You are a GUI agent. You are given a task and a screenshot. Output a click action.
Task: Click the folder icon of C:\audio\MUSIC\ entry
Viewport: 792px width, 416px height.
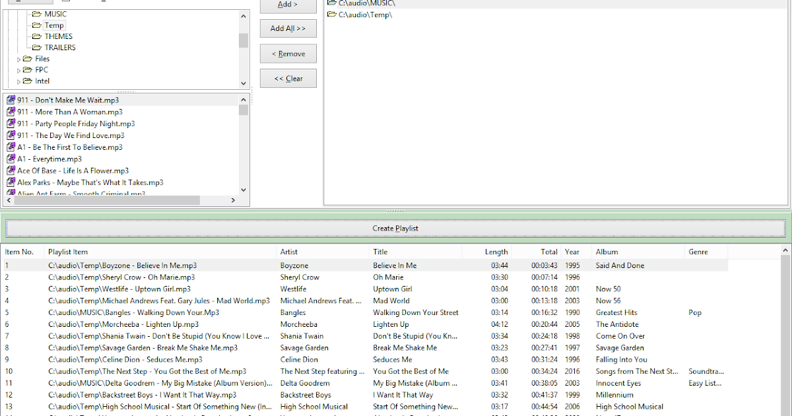[332, 3]
